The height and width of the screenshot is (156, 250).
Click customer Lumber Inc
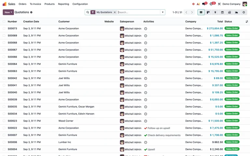65,142
